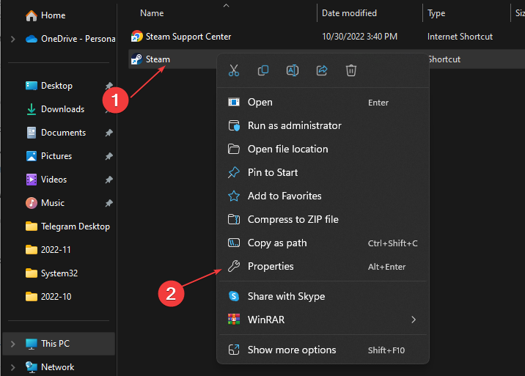The image size is (525, 376).
Task: Click the Music note icon in sidebar
Action: 32,203
